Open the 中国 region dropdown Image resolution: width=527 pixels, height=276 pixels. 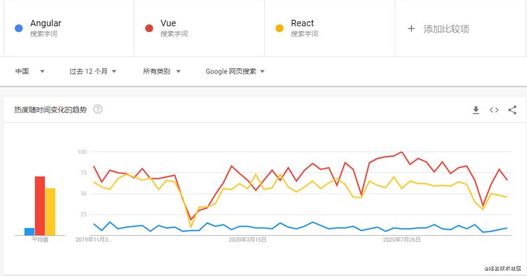click(30, 72)
